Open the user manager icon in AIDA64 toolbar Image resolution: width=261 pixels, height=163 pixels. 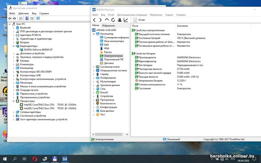120,20
